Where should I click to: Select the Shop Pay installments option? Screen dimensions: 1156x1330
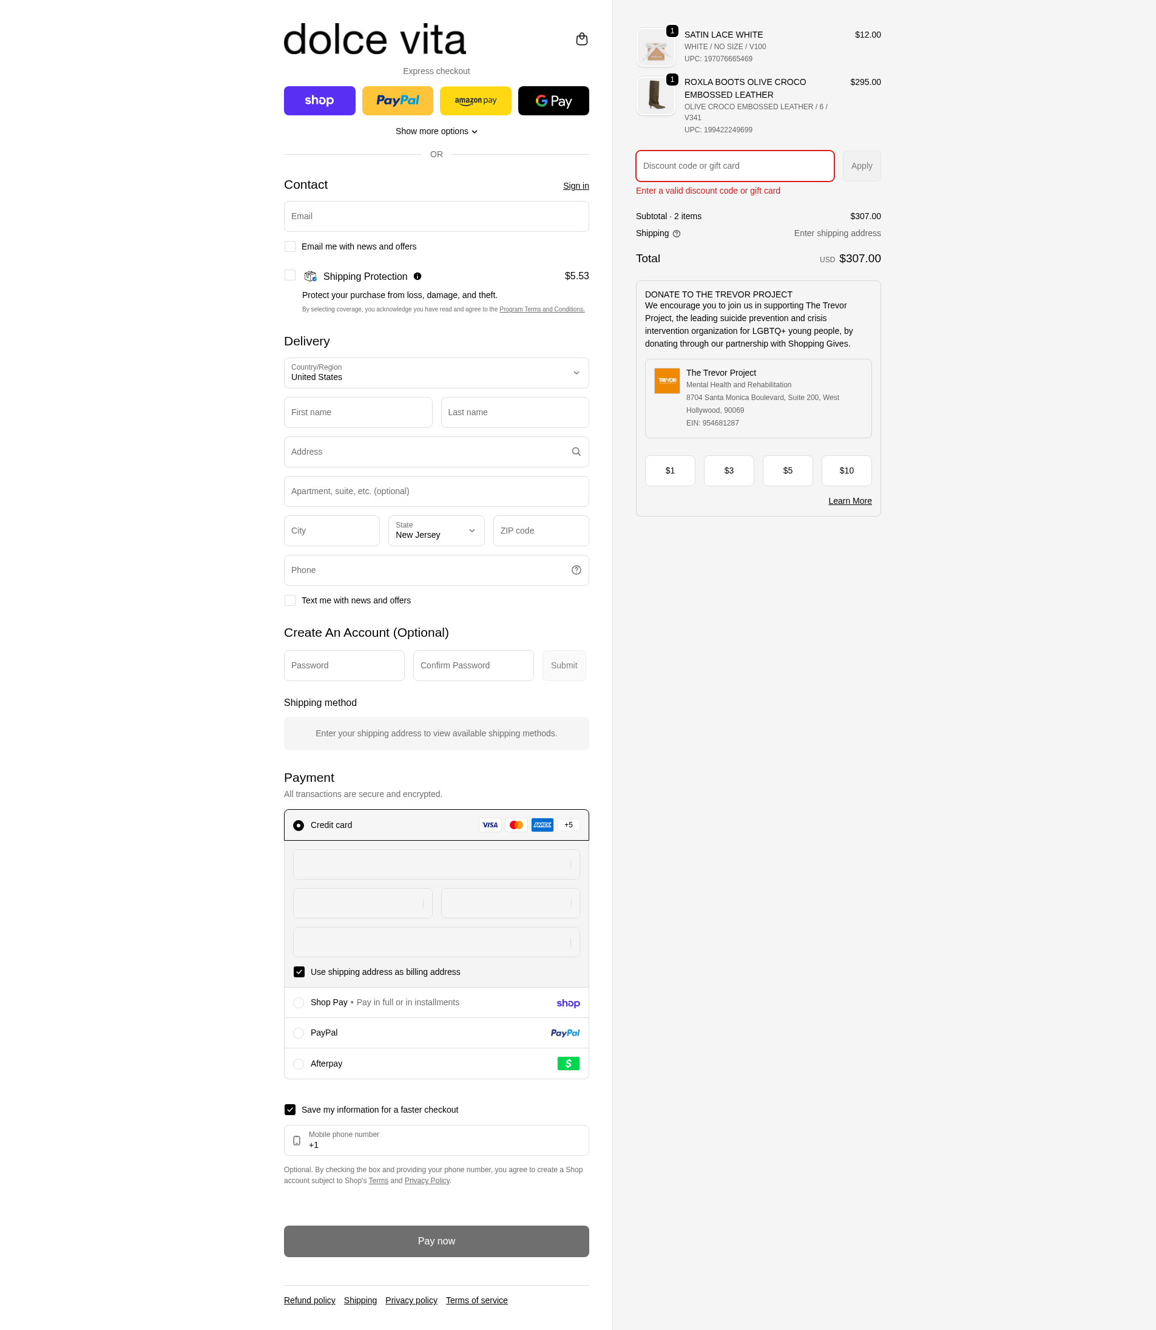point(436,1003)
